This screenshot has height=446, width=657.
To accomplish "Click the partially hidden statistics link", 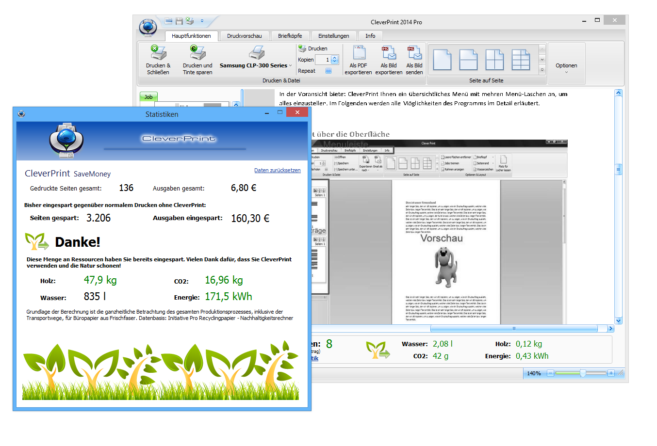I will (x=315, y=358).
